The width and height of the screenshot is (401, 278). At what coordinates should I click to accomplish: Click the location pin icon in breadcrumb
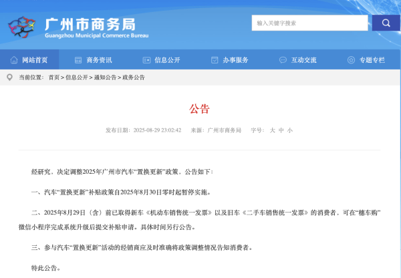coord(9,78)
